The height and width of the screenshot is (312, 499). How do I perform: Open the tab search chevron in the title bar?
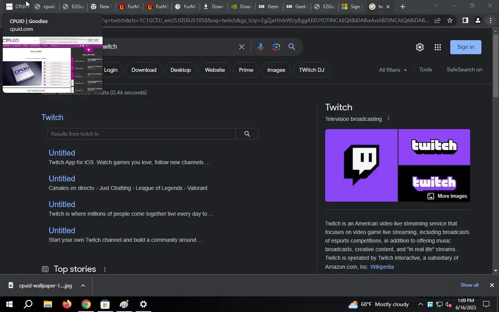[436, 6]
